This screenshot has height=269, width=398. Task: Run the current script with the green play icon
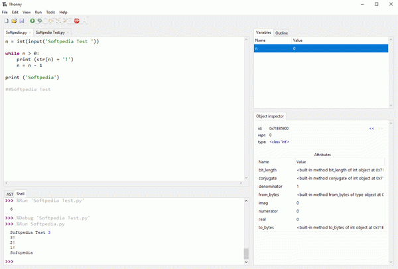click(33, 21)
